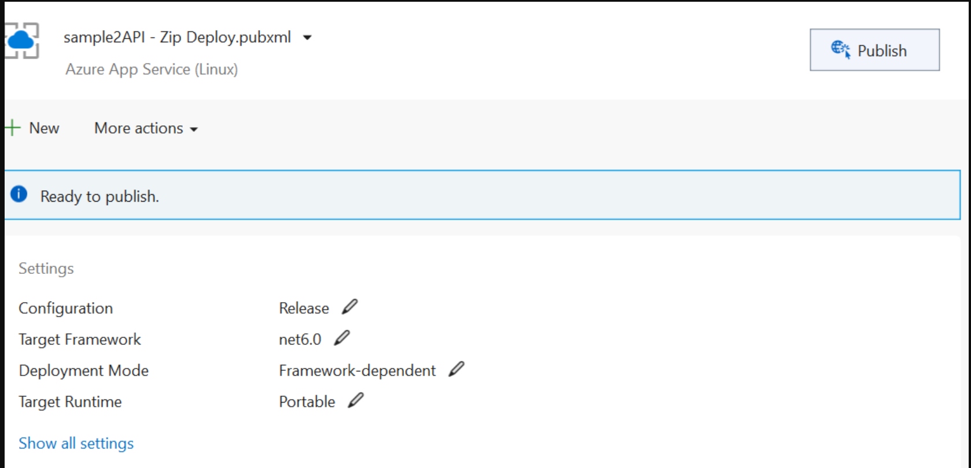Click the net6.0 framework value
The height and width of the screenshot is (468, 971).
pos(300,340)
